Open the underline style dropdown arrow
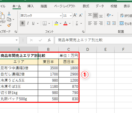Image resolution: width=132 pixels, height=113 pixels. [x=38, y=23]
